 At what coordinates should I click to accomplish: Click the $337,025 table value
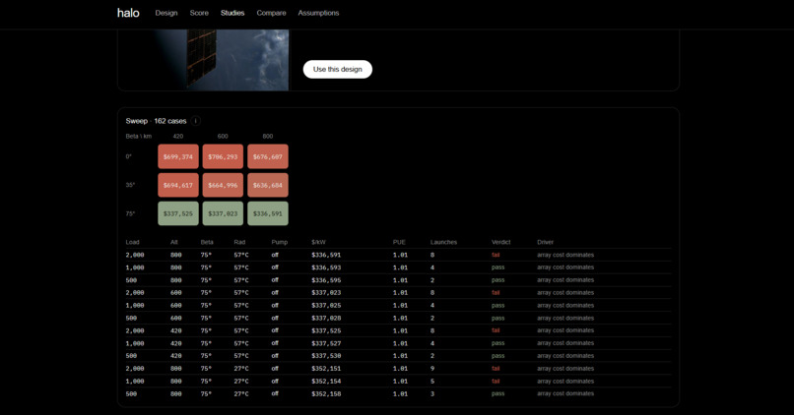coord(326,305)
